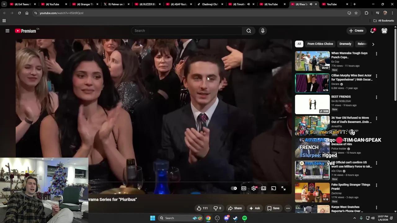Screen dimensions: 397x223
Task: Open Kanye West Snatches Reporter's Phone title
Action: click(347, 209)
